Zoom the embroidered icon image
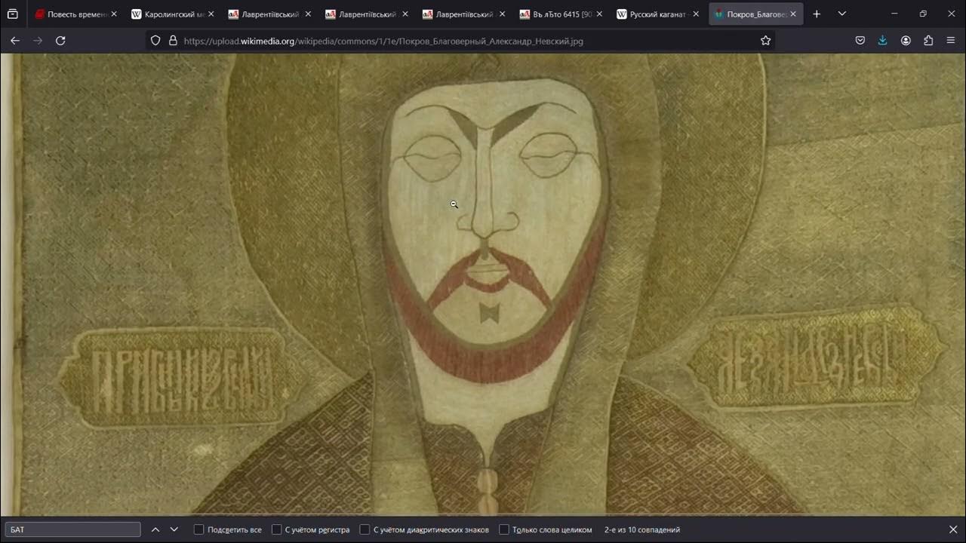 [x=483, y=284]
